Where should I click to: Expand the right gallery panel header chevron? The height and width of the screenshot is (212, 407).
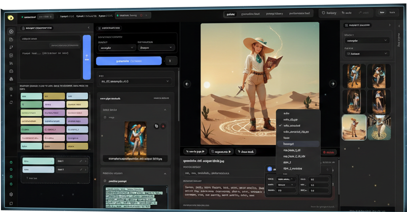pyautogui.click(x=389, y=25)
